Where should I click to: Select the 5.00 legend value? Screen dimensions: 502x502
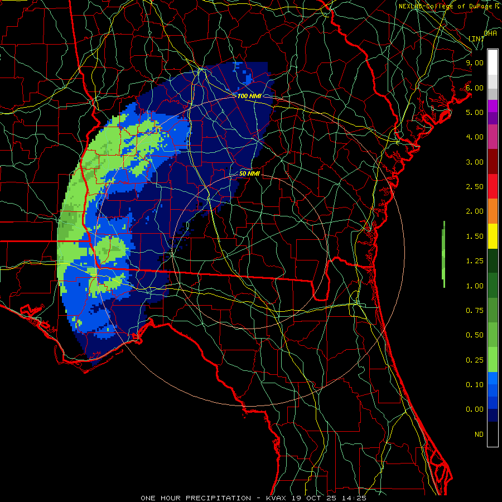pos(475,112)
